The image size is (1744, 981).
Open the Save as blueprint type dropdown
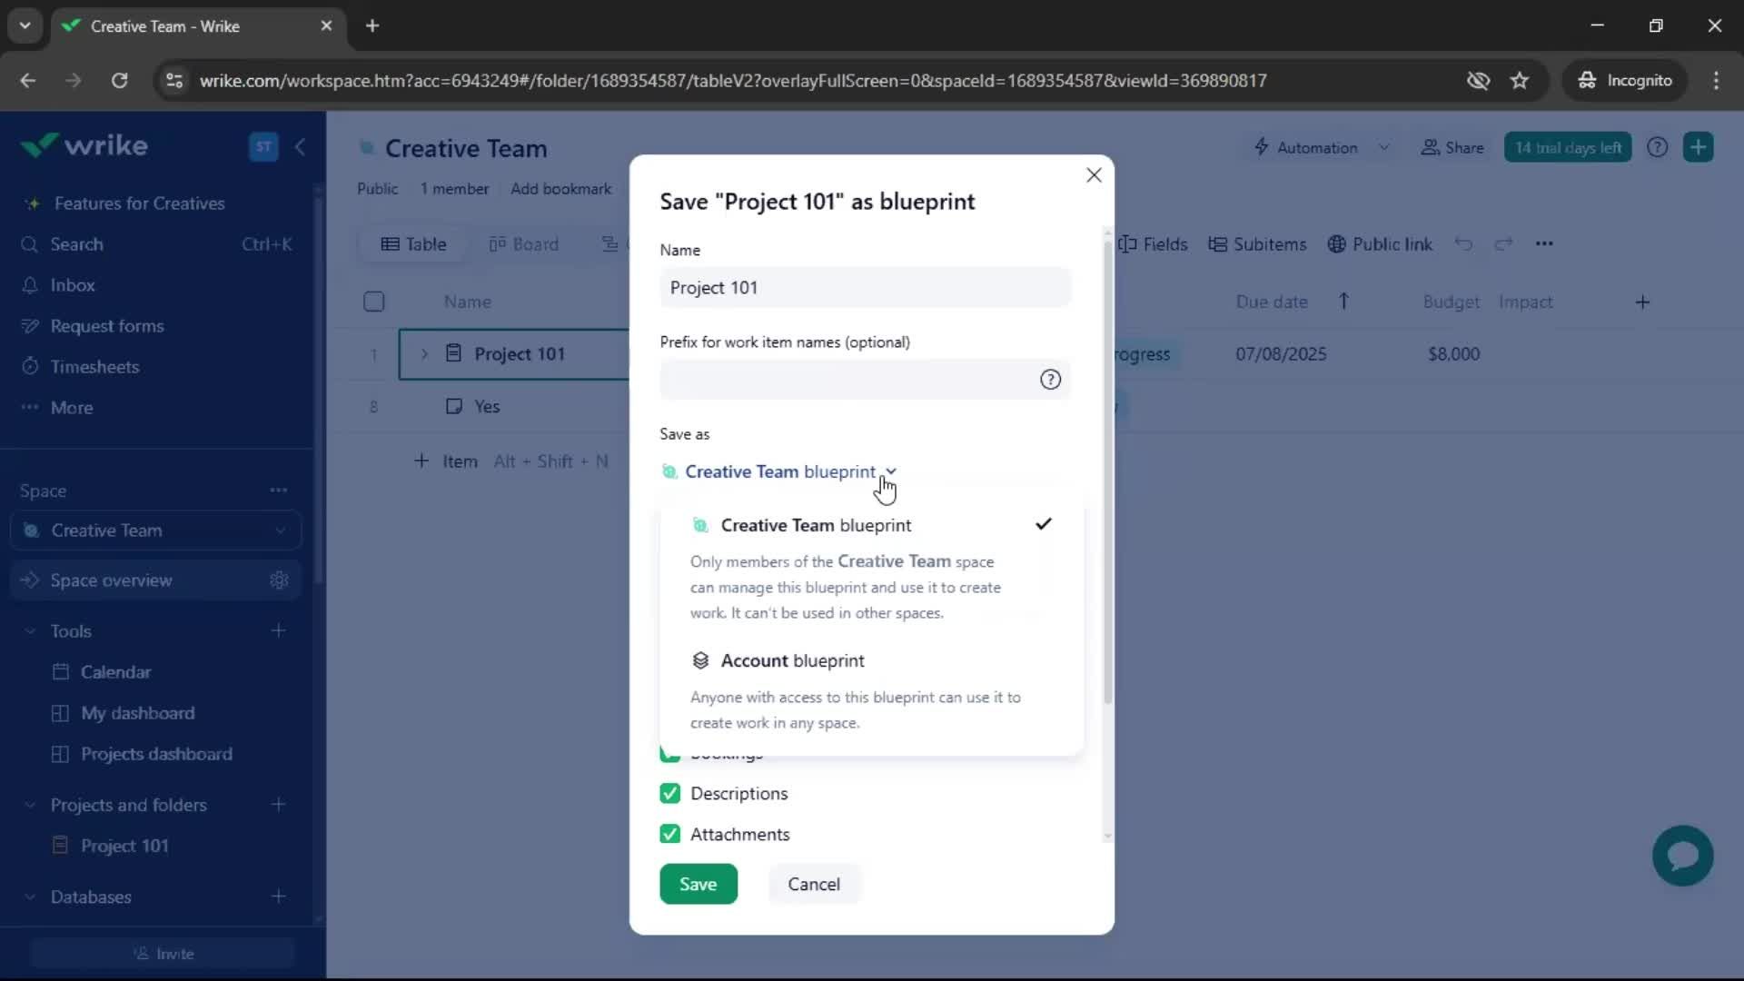[779, 471]
